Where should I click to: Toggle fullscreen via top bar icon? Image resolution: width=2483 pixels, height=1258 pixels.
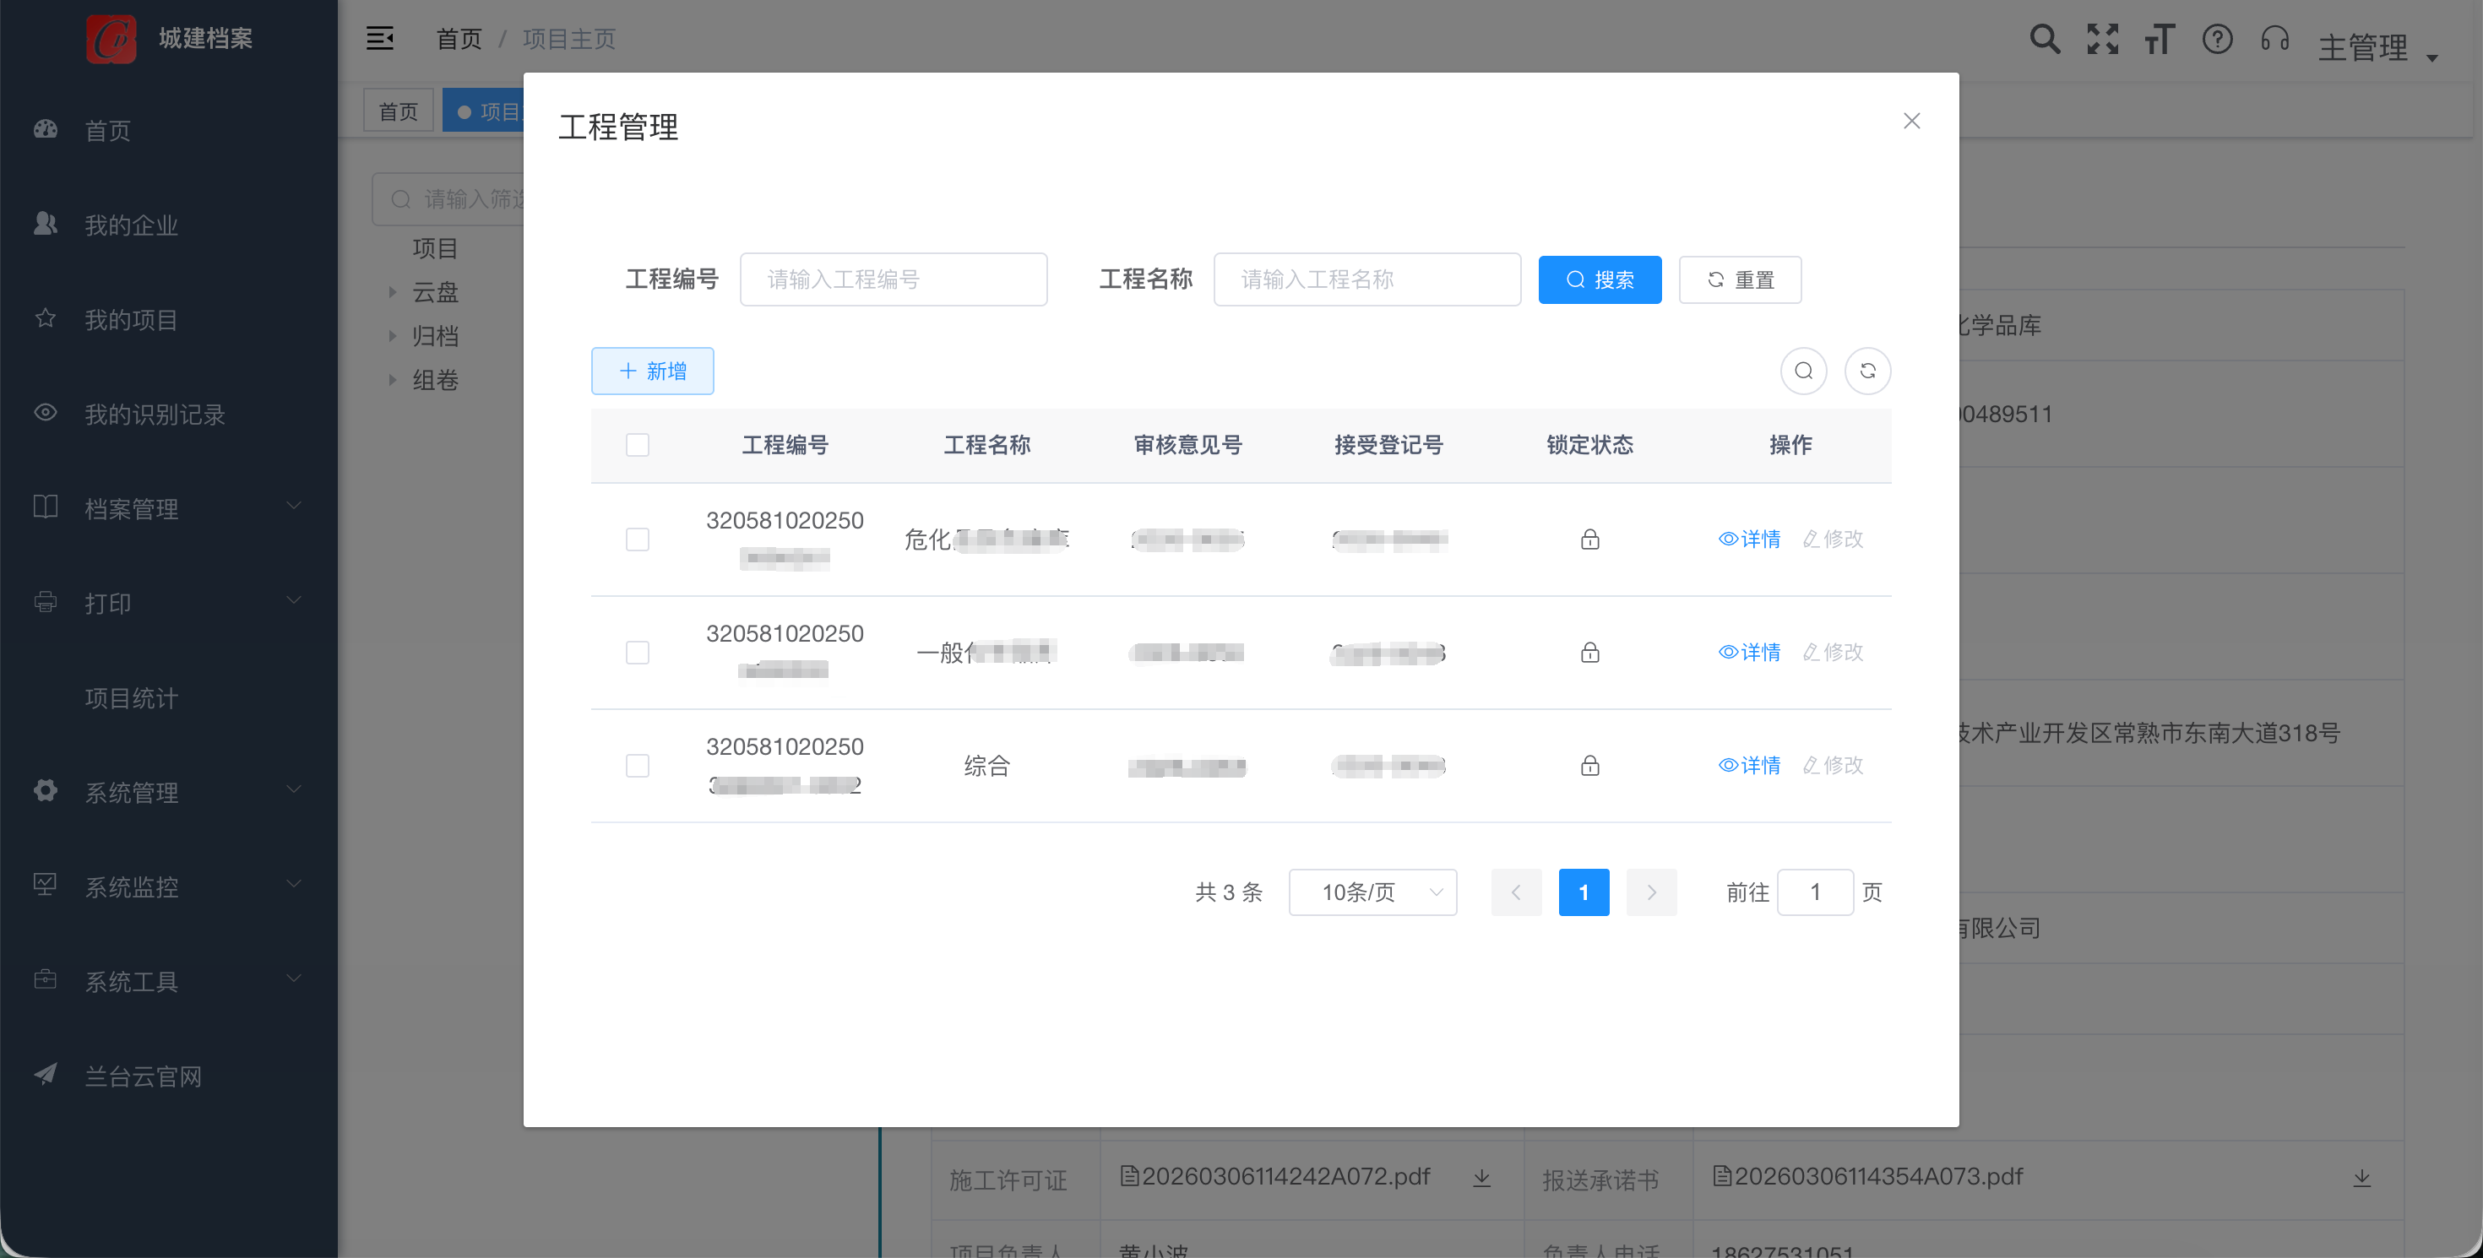click(x=2102, y=39)
